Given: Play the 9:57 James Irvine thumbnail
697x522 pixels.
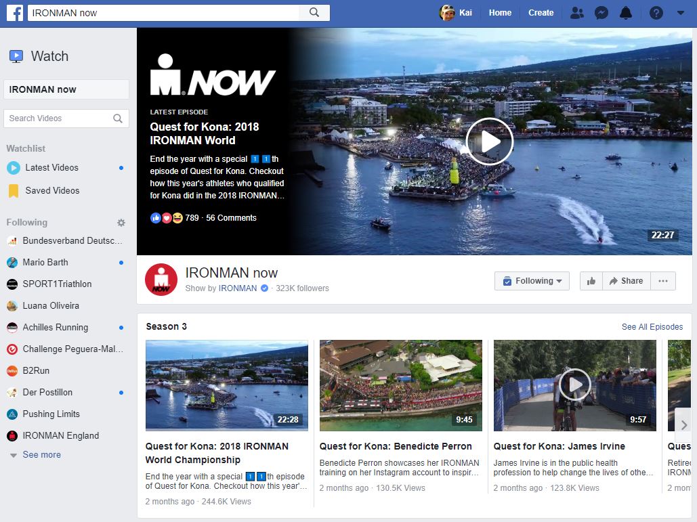Looking at the screenshot, I should click(575, 386).
